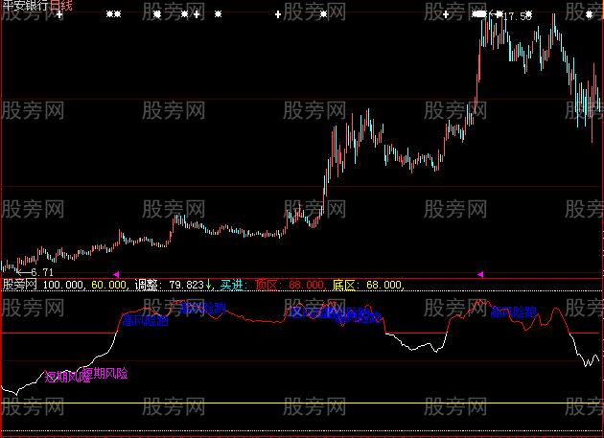
Task: Switch period via the red 日线 label
Action: [63, 6]
